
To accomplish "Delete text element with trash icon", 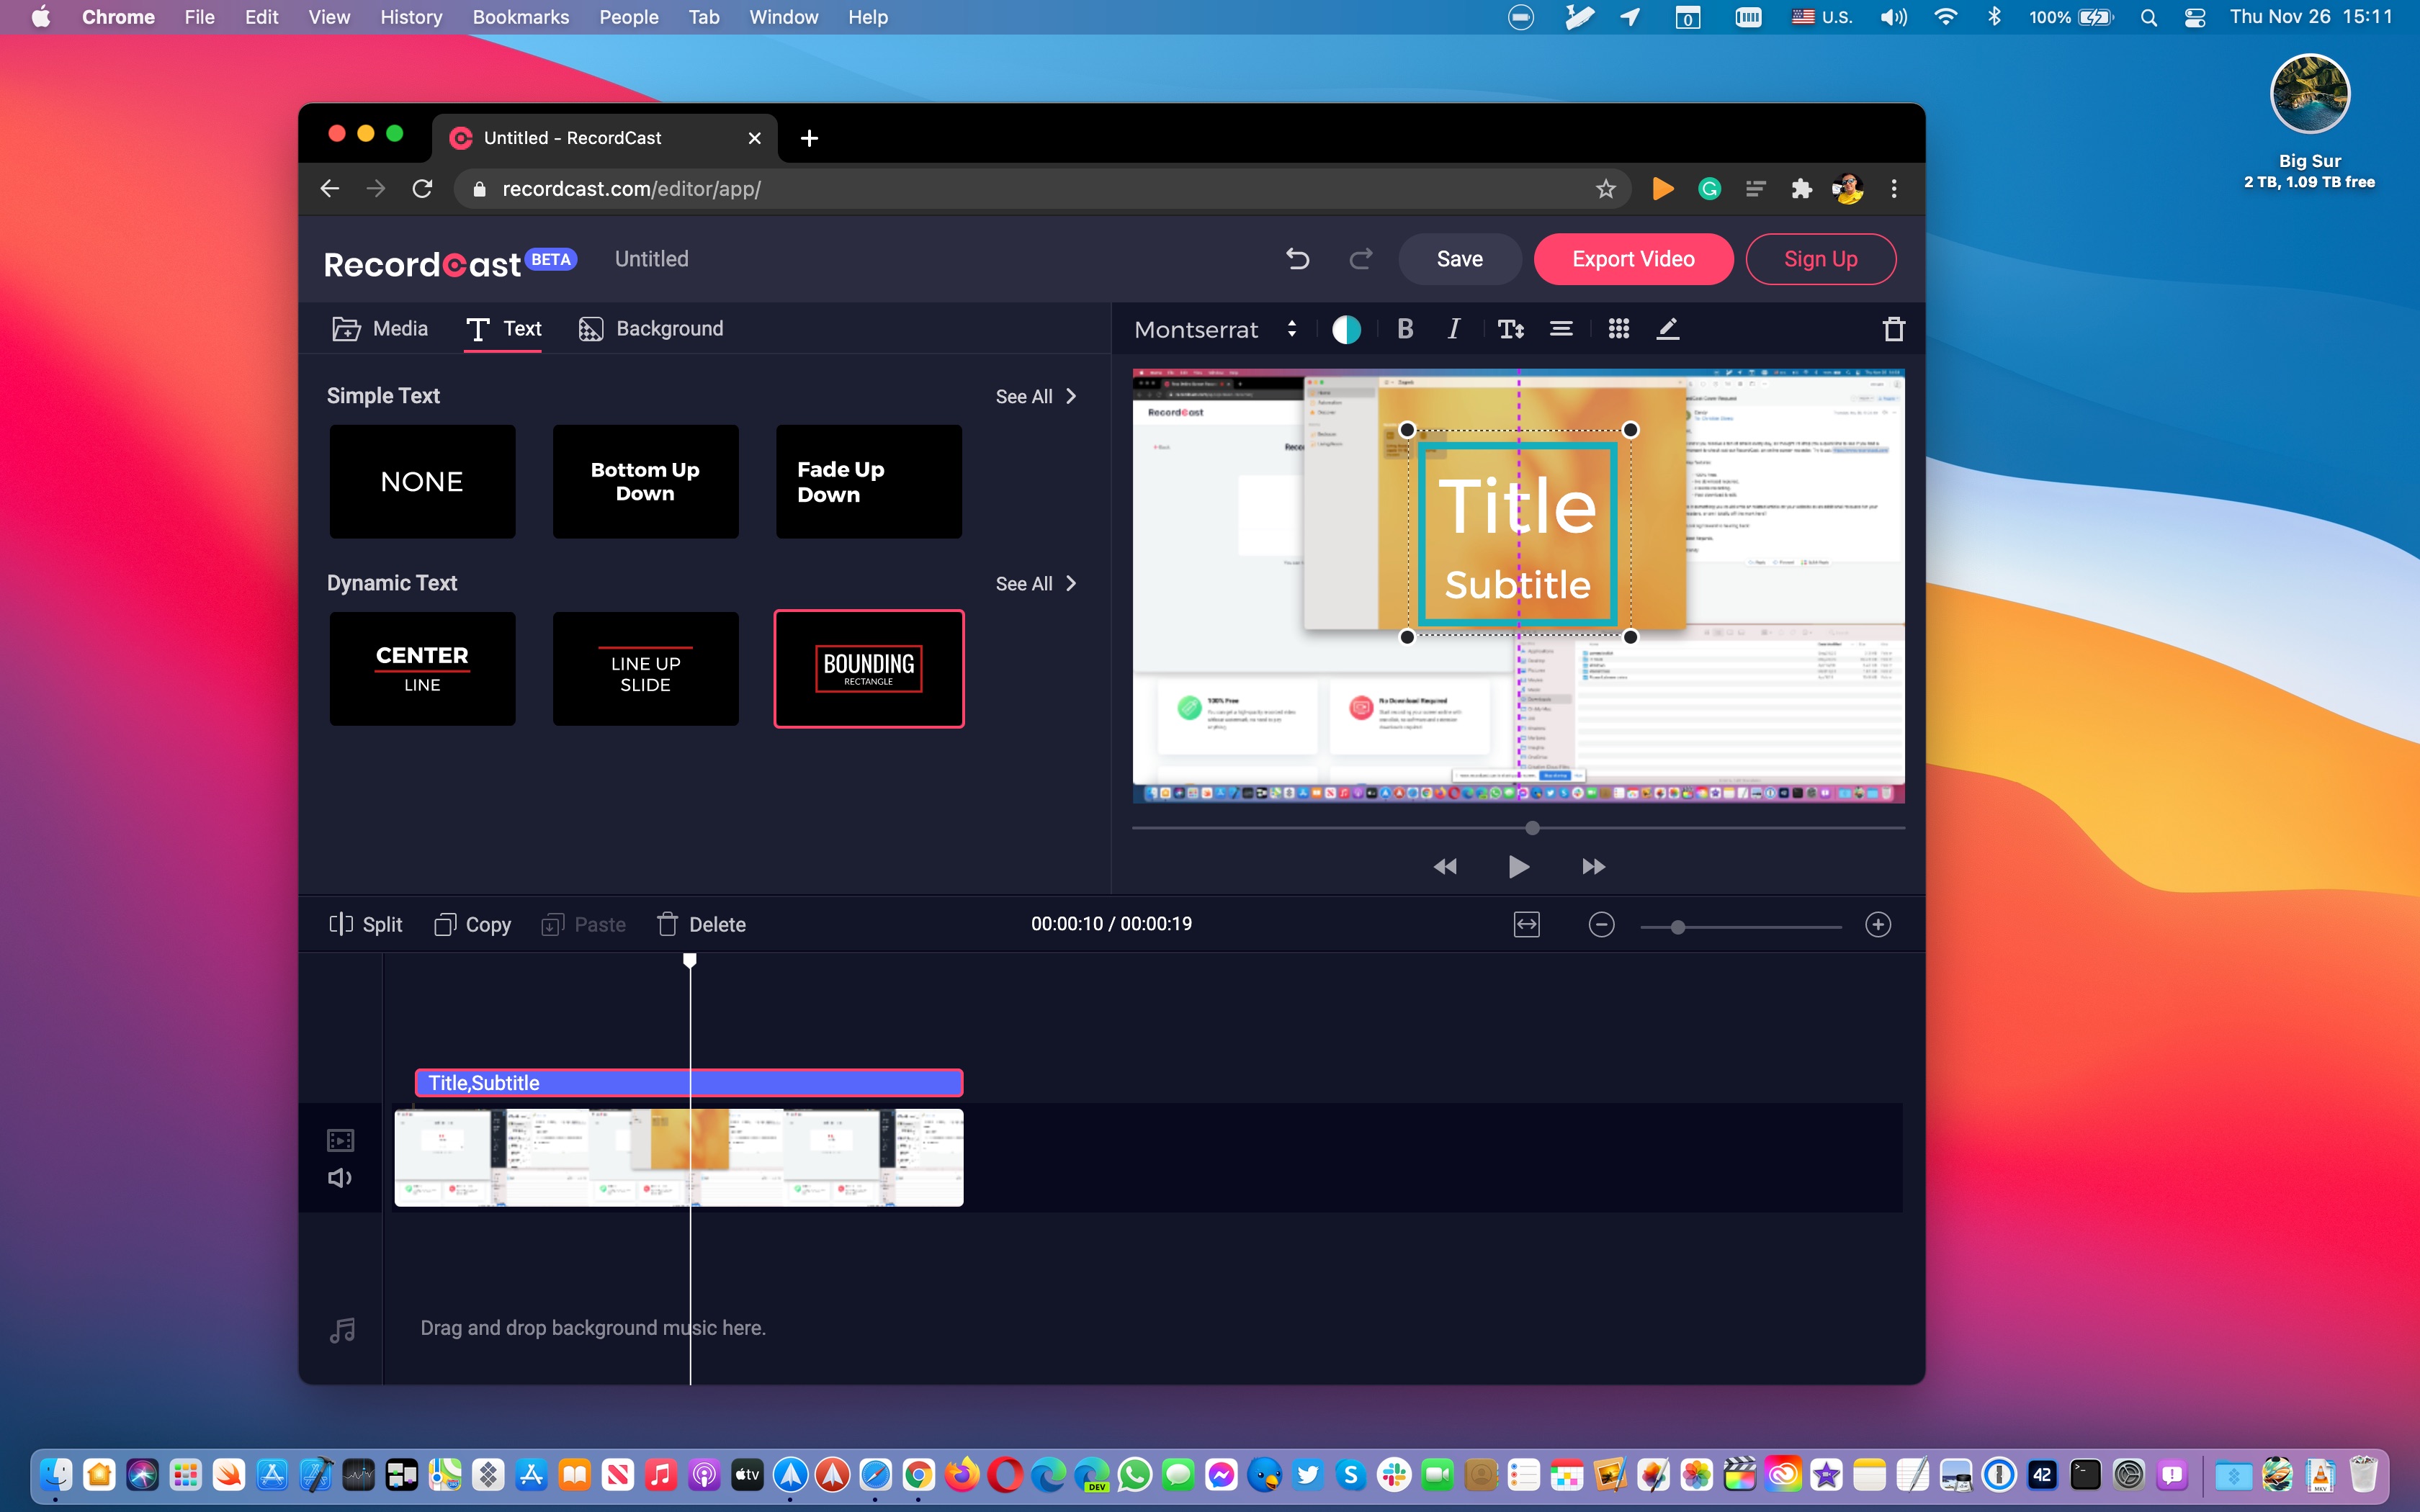I will tap(1893, 329).
